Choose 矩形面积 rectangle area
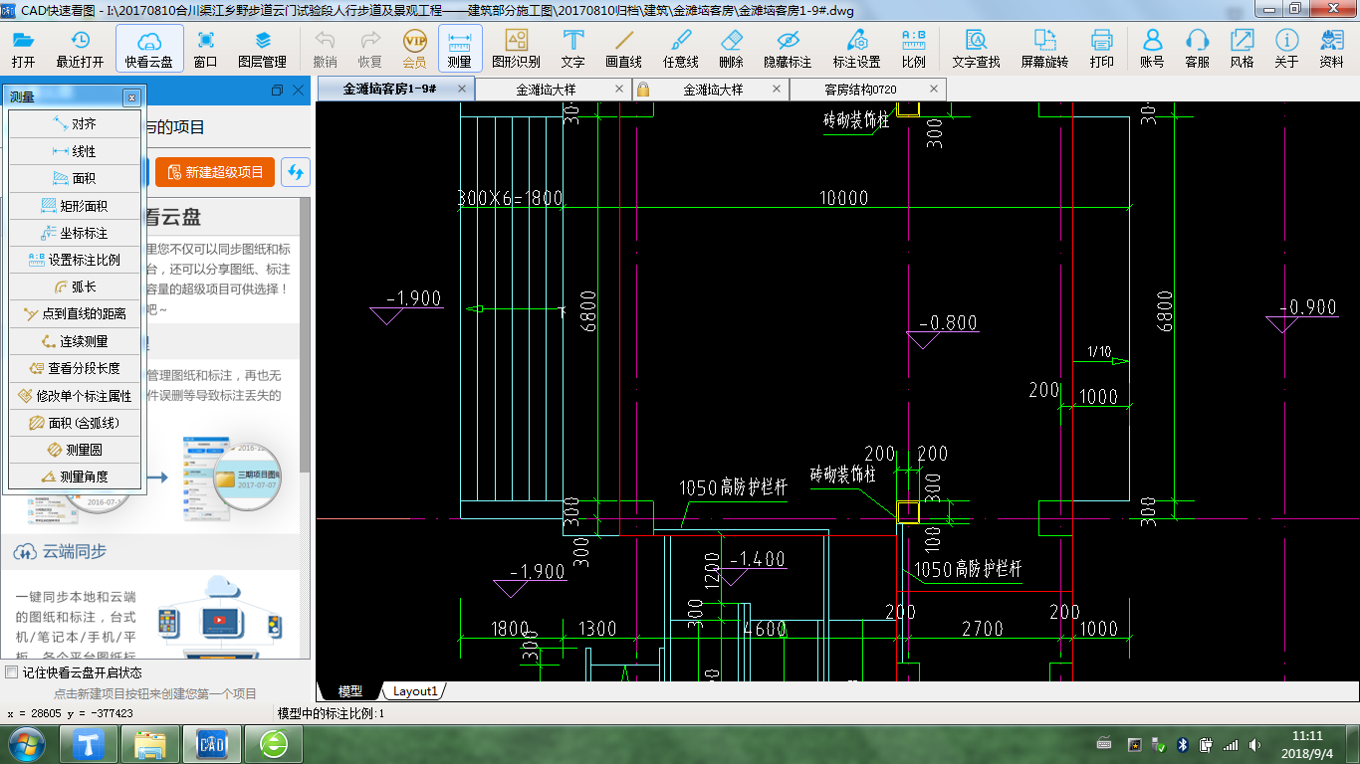1360x764 pixels. pyautogui.click(x=75, y=206)
